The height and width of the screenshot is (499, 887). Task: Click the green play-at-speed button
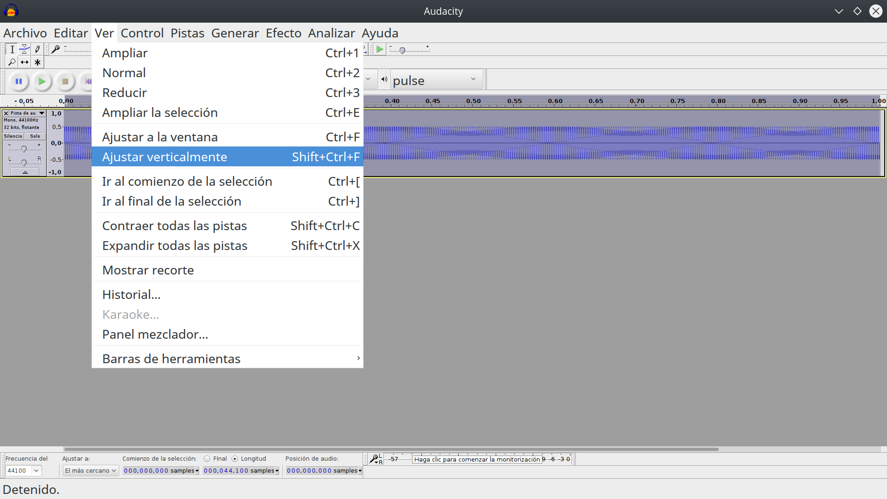pos(380,49)
